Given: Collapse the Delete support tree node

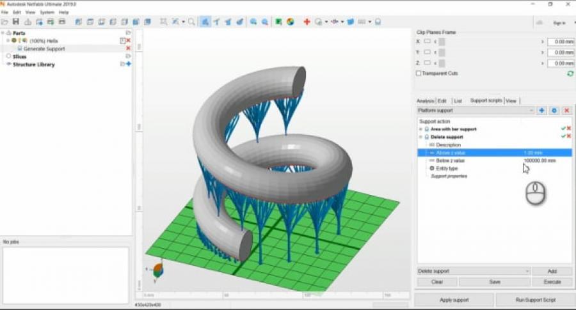Looking at the screenshot, I should pyautogui.click(x=421, y=137).
